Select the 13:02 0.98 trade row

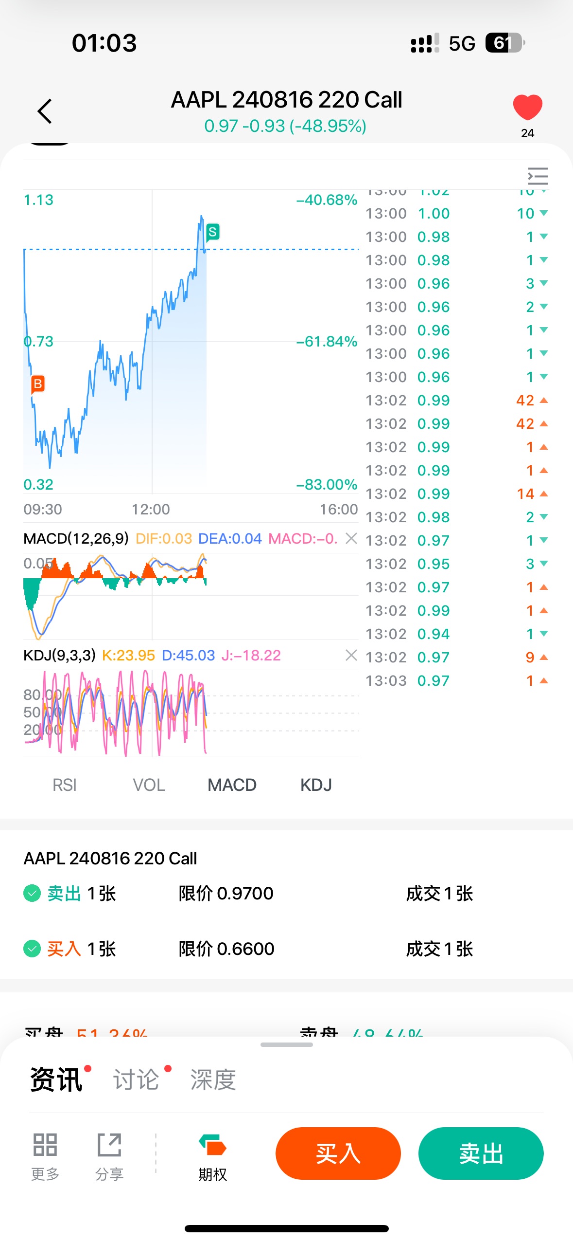pos(457,517)
